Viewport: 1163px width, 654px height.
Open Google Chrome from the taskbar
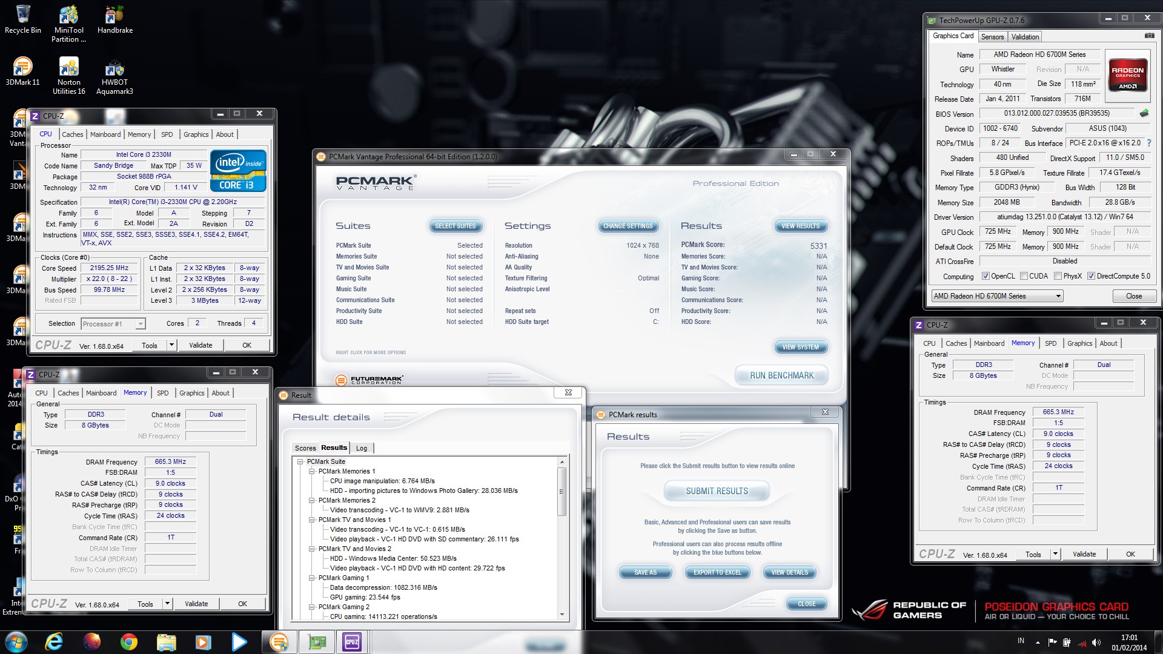[x=128, y=642]
